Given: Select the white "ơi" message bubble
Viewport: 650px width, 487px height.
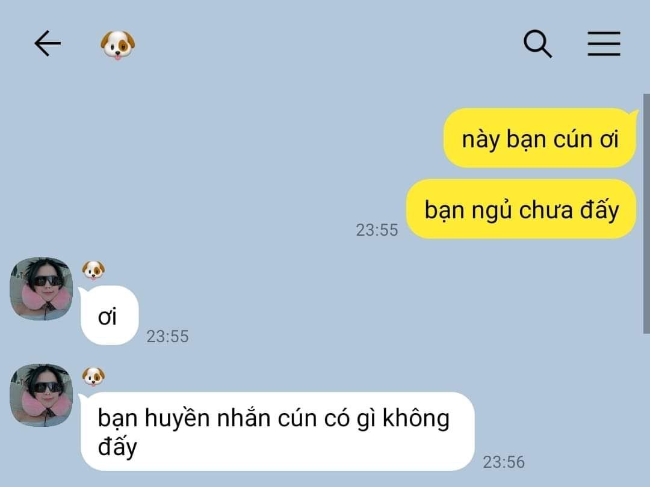Looking at the screenshot, I should (108, 316).
